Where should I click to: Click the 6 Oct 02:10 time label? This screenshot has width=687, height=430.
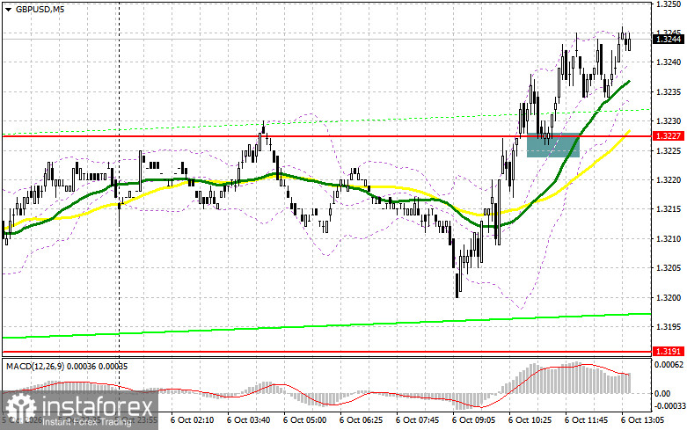pyautogui.click(x=192, y=420)
